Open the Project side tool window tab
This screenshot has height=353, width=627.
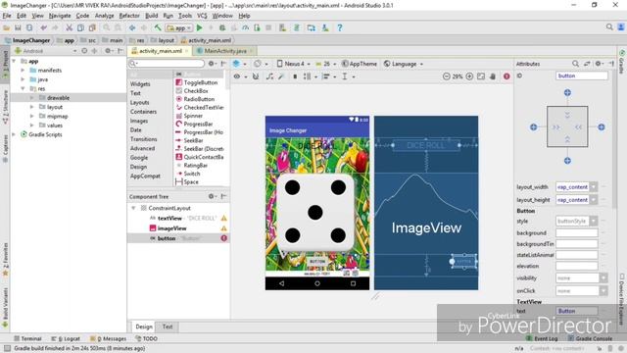(5, 64)
